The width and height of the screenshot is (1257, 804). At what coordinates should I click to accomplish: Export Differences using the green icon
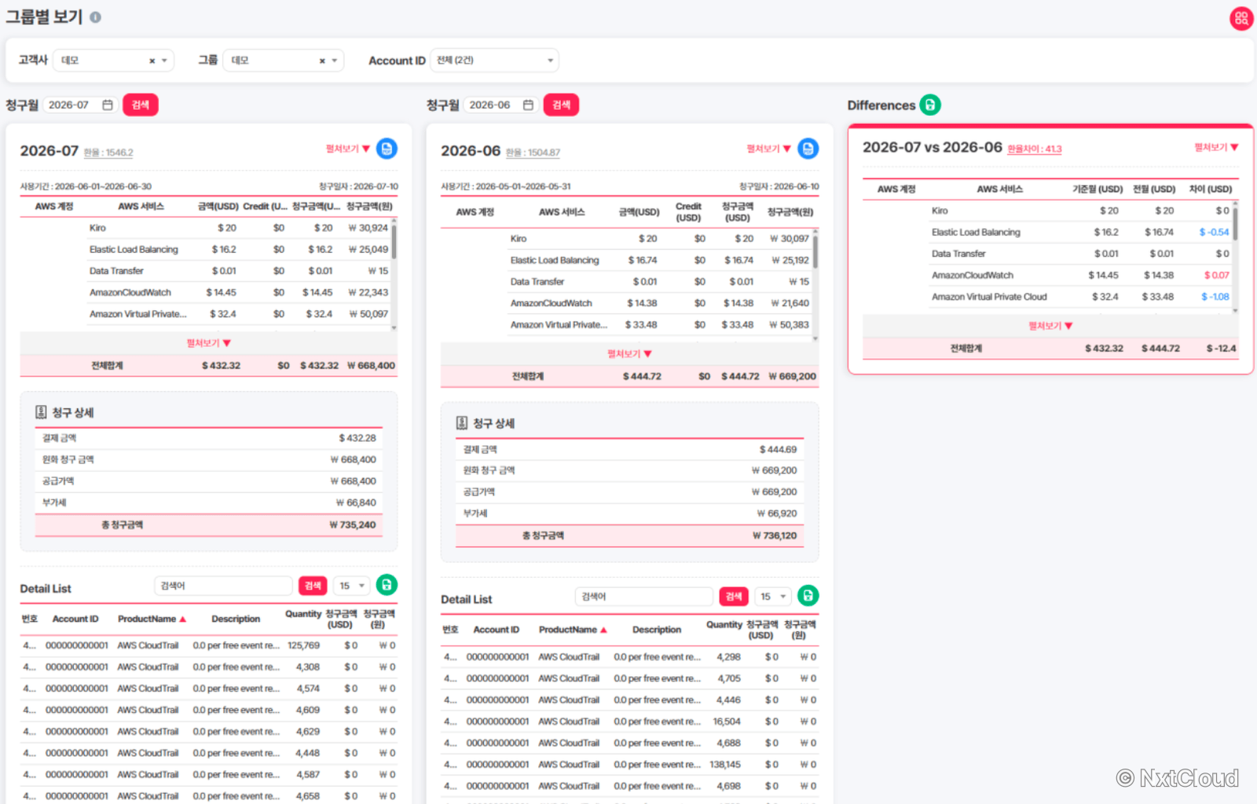pos(930,104)
